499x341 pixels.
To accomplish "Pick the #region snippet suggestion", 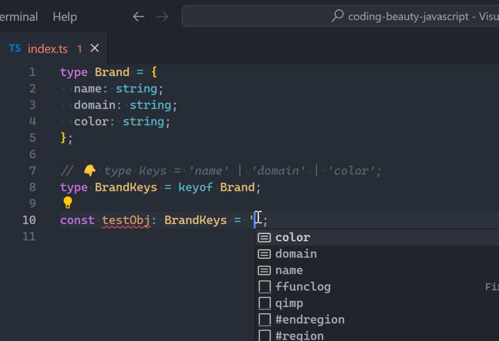I will tap(377, 335).
